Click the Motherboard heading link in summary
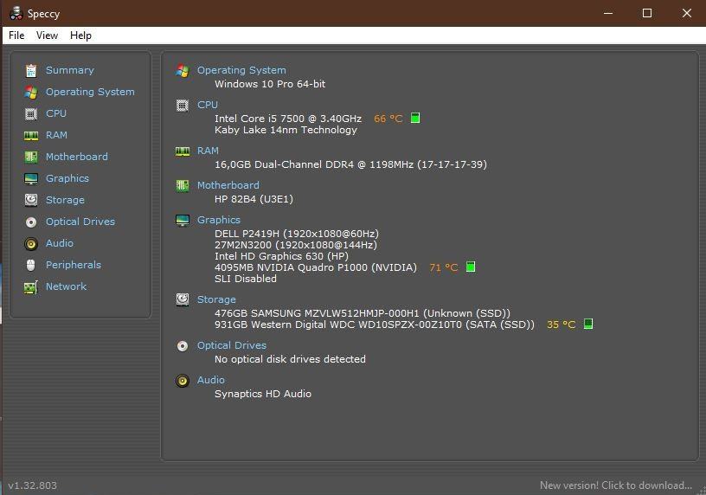This screenshot has width=706, height=495. click(x=228, y=185)
